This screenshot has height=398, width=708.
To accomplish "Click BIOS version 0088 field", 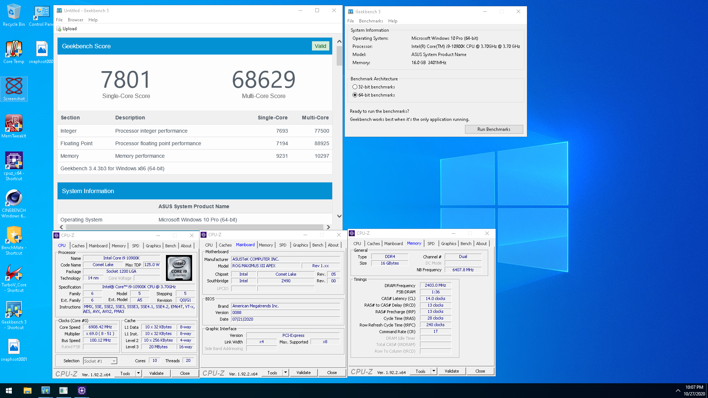I will [286, 313].
